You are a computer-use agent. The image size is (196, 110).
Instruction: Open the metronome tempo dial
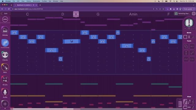189,23
